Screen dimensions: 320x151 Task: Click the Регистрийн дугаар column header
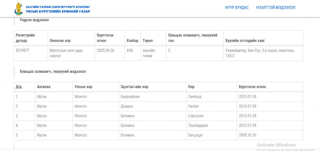pos(25,38)
